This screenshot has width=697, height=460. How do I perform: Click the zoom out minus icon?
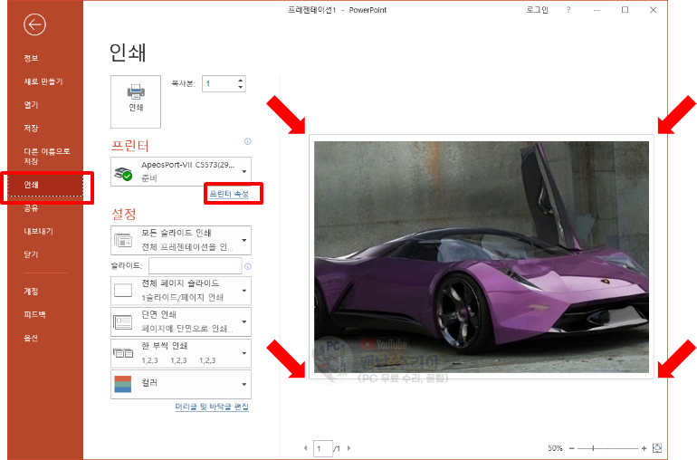point(572,448)
